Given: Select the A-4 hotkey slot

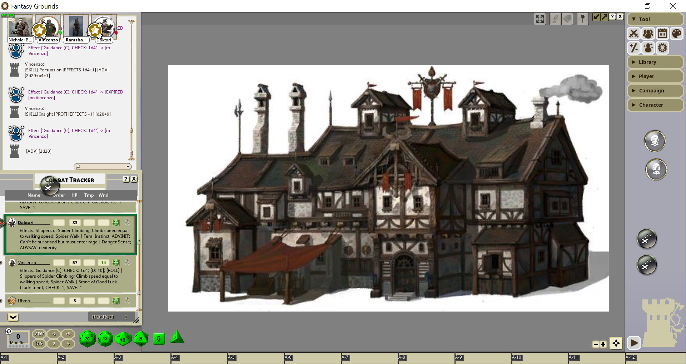Looking at the screenshot, I should click(x=199, y=358).
